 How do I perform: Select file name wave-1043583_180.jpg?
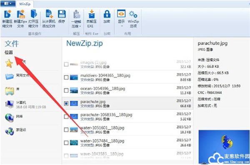(x=102, y=154)
